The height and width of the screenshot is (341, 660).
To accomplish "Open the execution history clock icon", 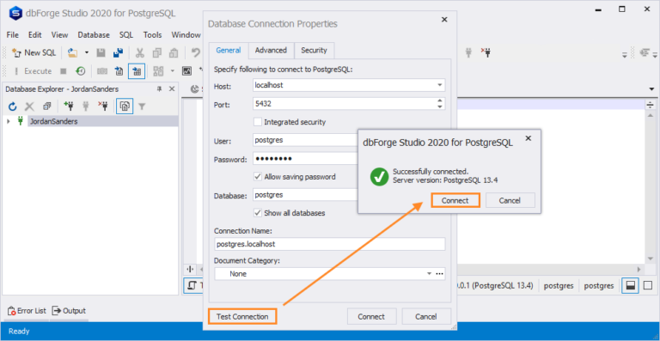I will coord(81,71).
